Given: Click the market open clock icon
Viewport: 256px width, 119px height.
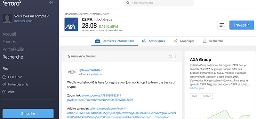Looking at the screenshot, I should [107, 30].
